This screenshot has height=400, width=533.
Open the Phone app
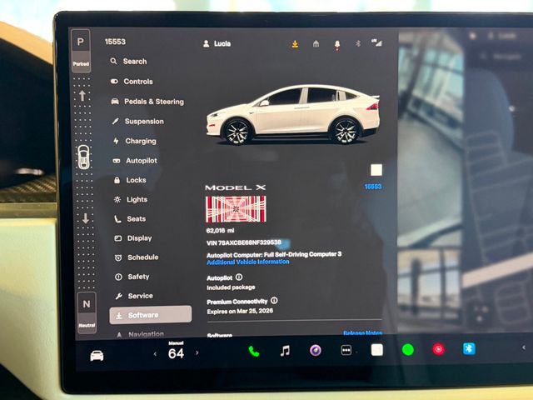coord(253,351)
